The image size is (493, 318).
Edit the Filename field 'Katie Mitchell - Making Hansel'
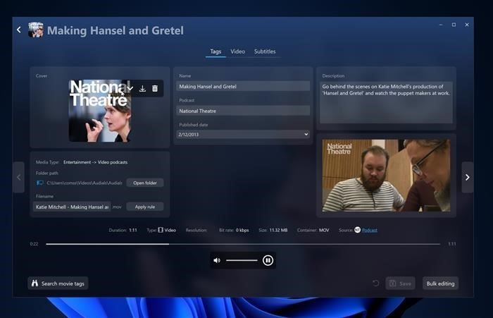click(72, 207)
